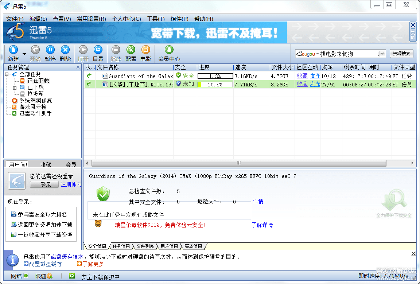
Task: Open the Sougou search box dropdown
Action: pyautogui.click(x=382, y=54)
